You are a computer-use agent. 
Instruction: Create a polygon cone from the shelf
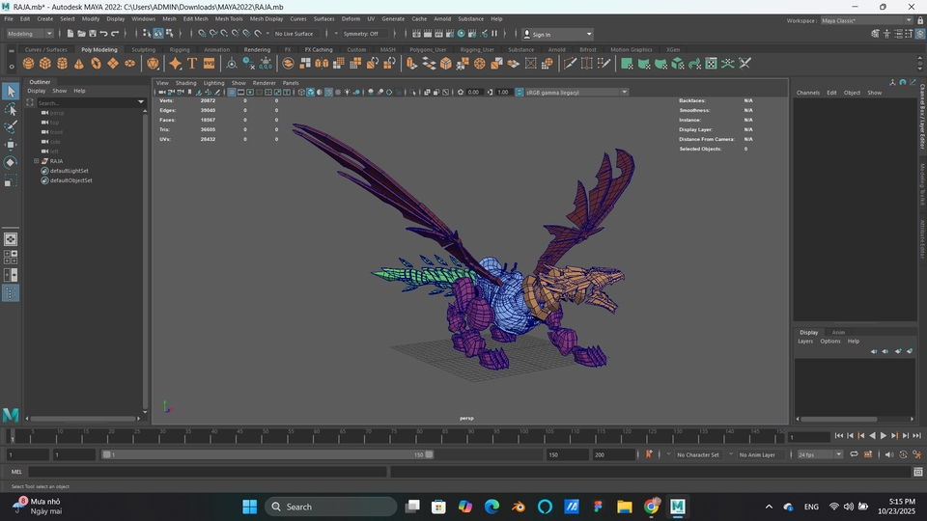(x=78, y=64)
